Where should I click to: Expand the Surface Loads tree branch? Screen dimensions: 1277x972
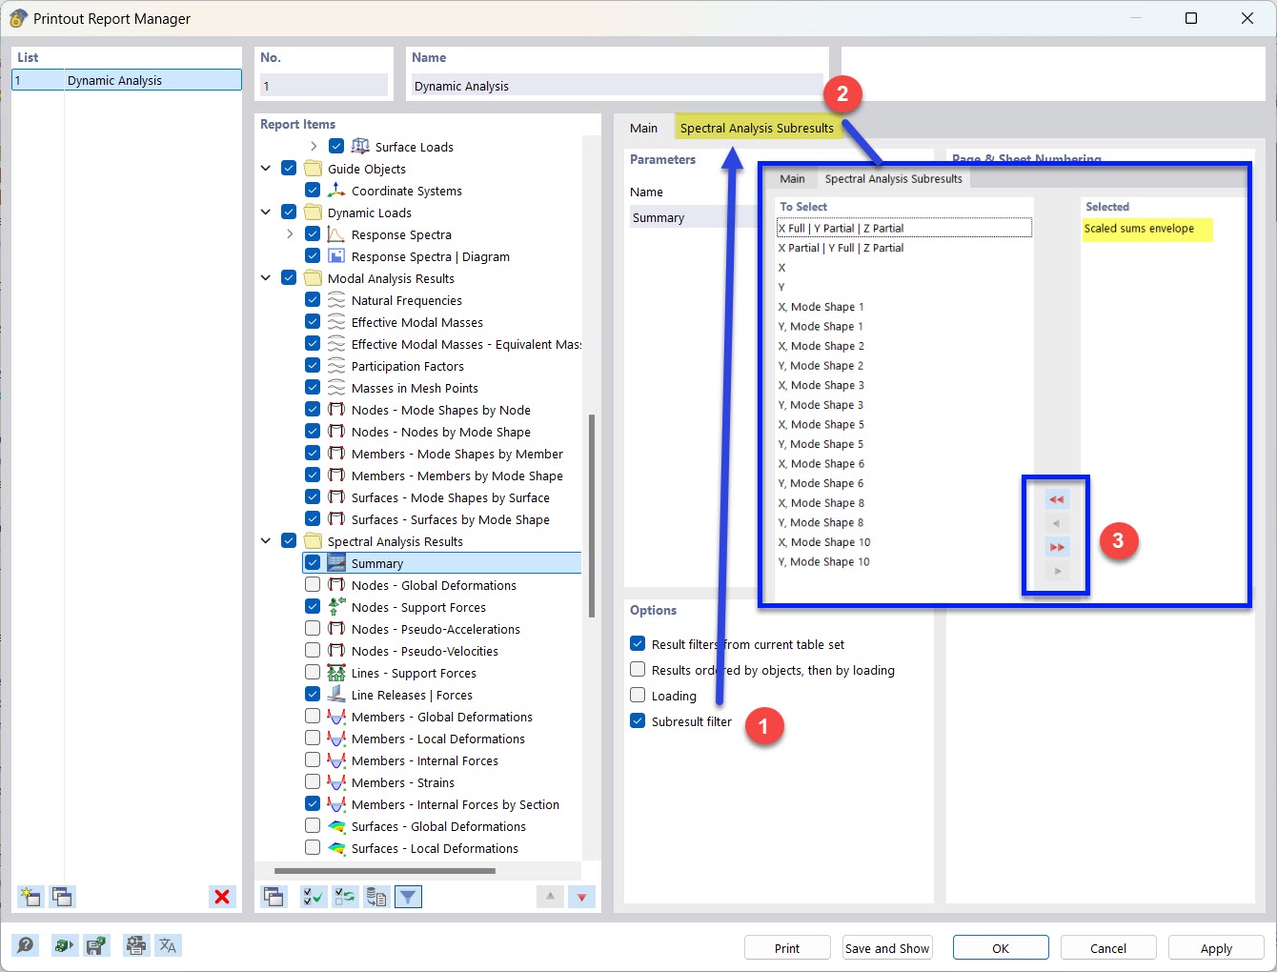point(314,147)
